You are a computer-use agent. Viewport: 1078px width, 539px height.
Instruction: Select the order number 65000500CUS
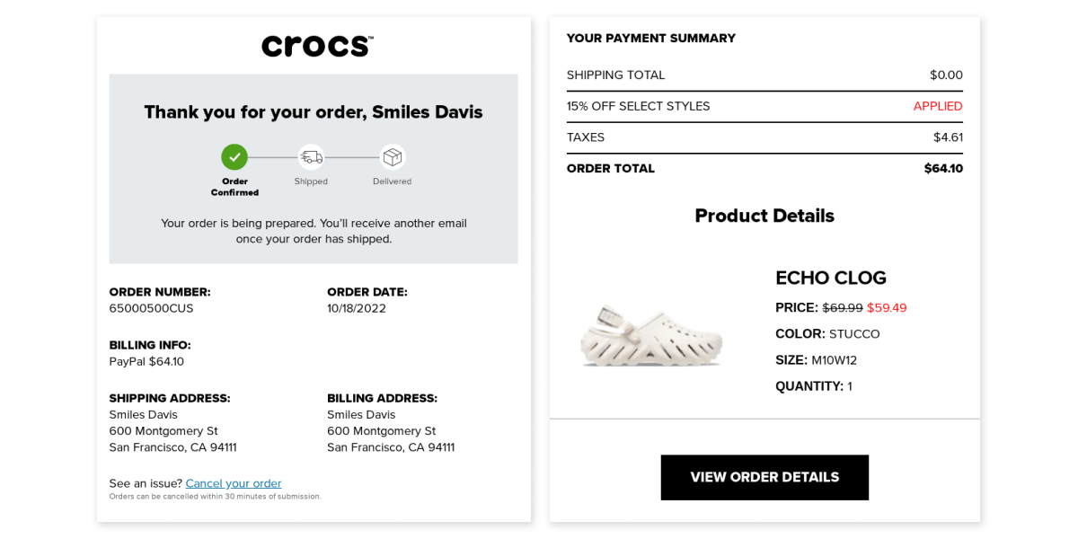(x=151, y=308)
